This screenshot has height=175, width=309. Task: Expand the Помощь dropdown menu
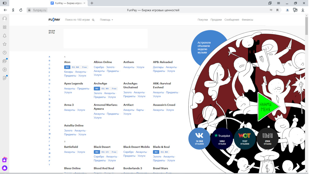[x=106, y=20]
